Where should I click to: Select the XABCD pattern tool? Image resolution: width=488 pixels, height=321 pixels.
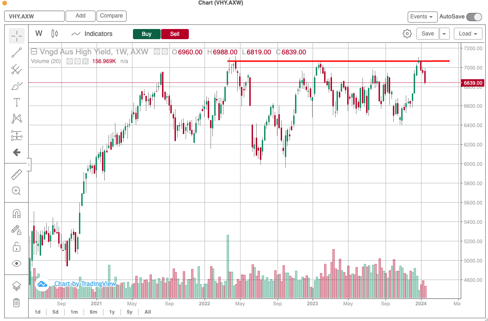17,118
